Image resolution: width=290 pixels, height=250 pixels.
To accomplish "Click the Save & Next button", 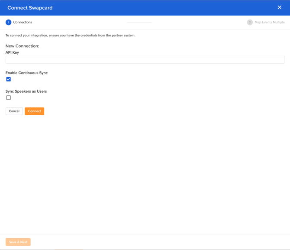I will pos(18,242).
